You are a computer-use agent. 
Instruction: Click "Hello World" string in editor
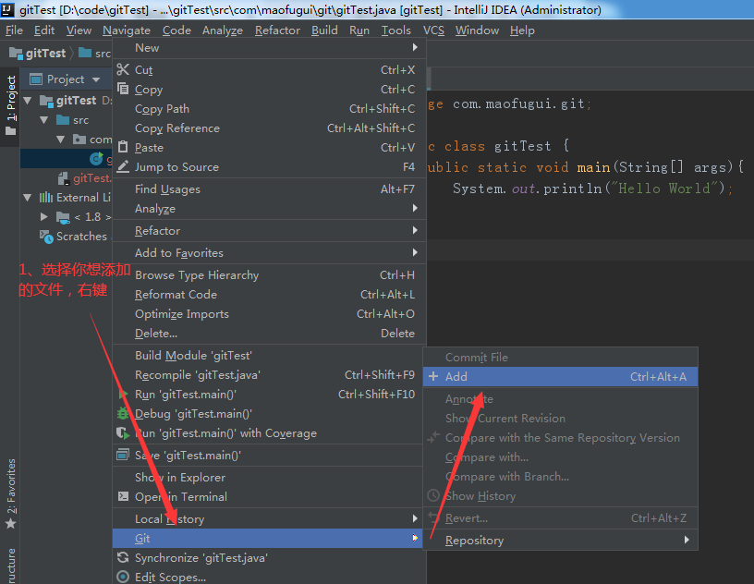[x=664, y=189]
